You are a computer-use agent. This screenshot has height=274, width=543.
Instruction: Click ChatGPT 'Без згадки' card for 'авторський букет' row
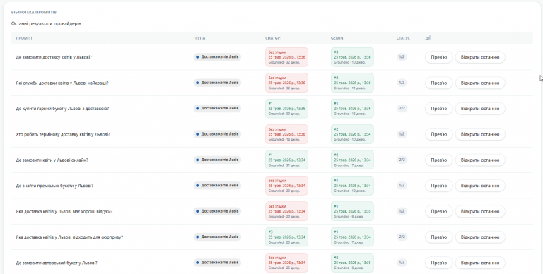[286, 263]
